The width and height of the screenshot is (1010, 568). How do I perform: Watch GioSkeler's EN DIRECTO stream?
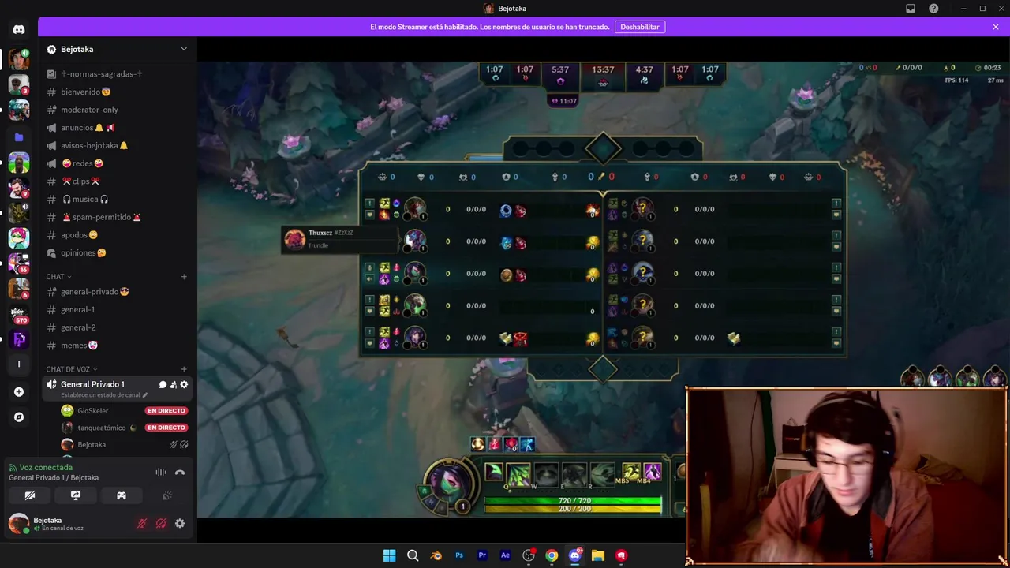166,411
